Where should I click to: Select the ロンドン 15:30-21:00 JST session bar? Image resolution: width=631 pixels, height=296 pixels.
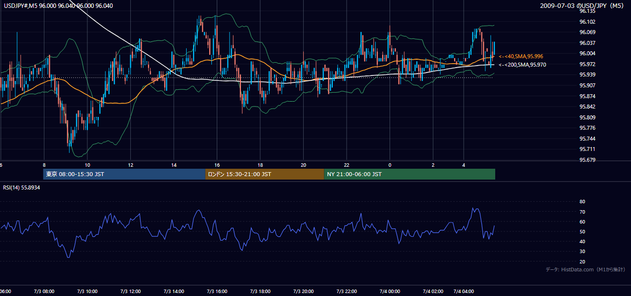pos(264,174)
